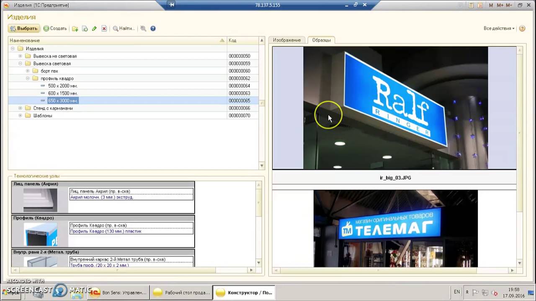Click the 1C application icon in title bar
Screen dimensions: 536x301
pyautogui.click(x=6, y=5)
